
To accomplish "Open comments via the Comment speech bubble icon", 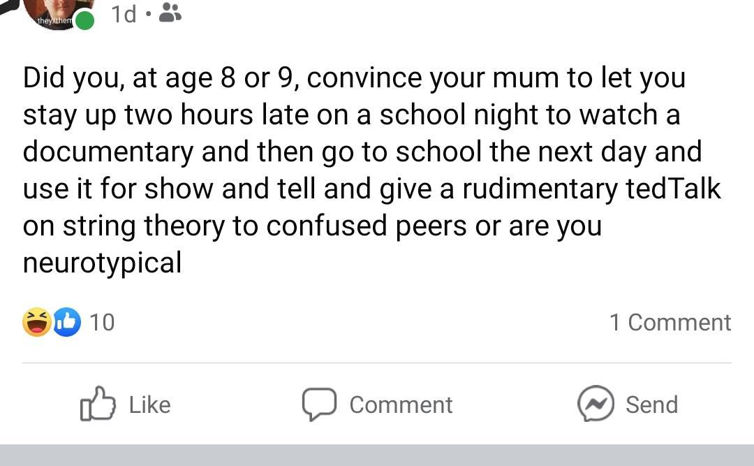I will [321, 404].
